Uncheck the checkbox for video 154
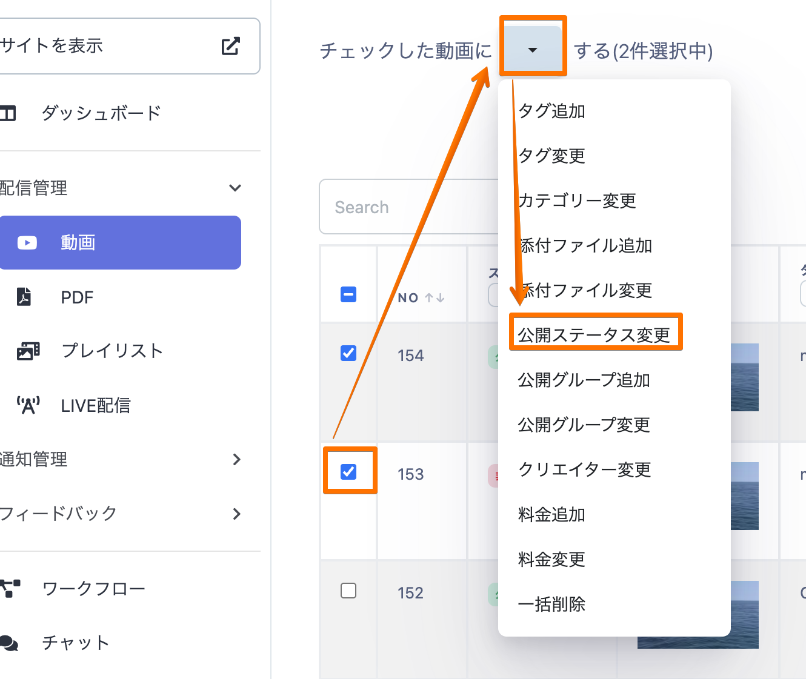Screen dimensions: 806x679 click(x=348, y=353)
